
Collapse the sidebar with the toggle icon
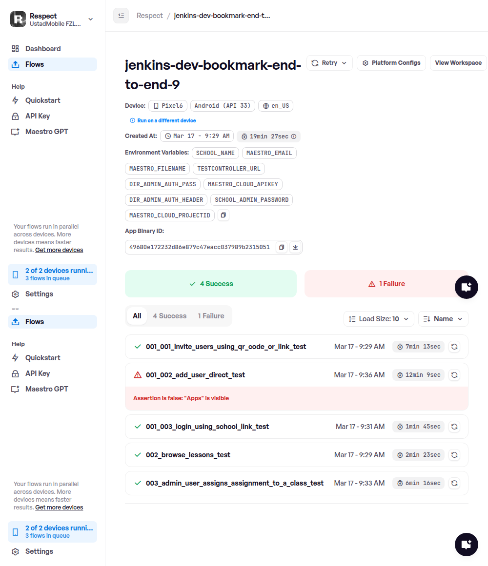pyautogui.click(x=121, y=16)
